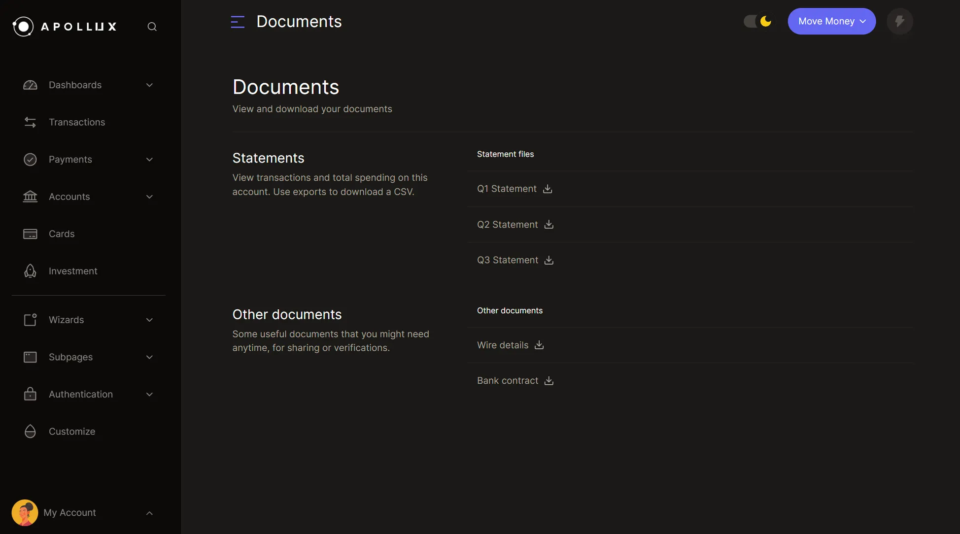Expand the Payments section chevron
This screenshot has height=534, width=960.
148,159
